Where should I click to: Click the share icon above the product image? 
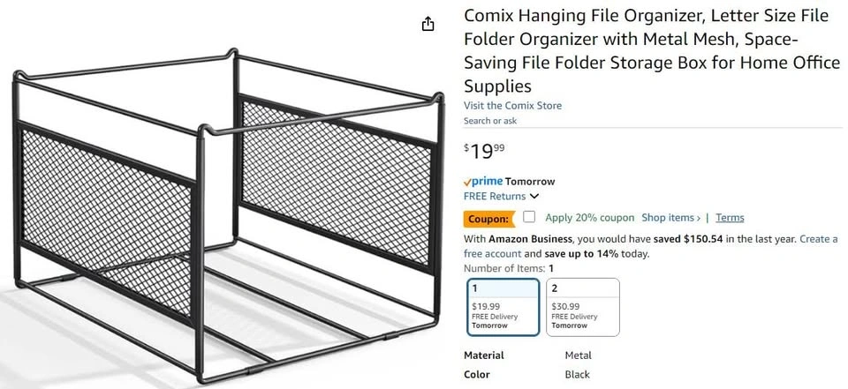click(x=428, y=24)
